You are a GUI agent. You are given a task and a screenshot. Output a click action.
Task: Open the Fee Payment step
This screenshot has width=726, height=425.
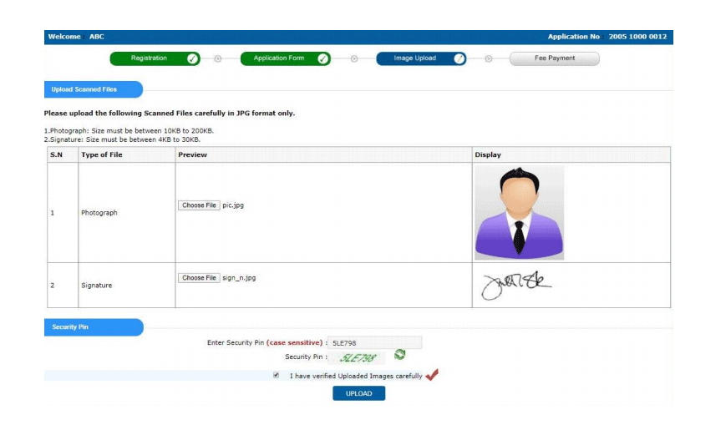point(555,58)
